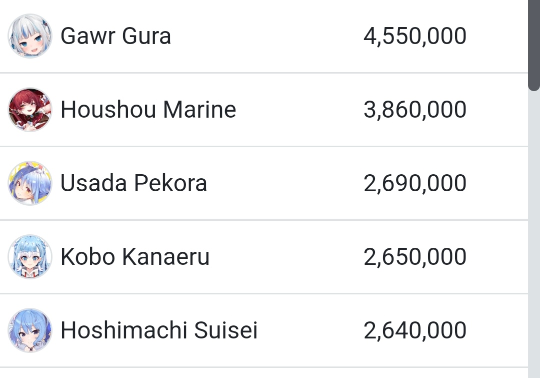Click empty area in Kobo Kanaeru's row
Image resolution: width=540 pixels, height=378 pixels.
point(286,257)
